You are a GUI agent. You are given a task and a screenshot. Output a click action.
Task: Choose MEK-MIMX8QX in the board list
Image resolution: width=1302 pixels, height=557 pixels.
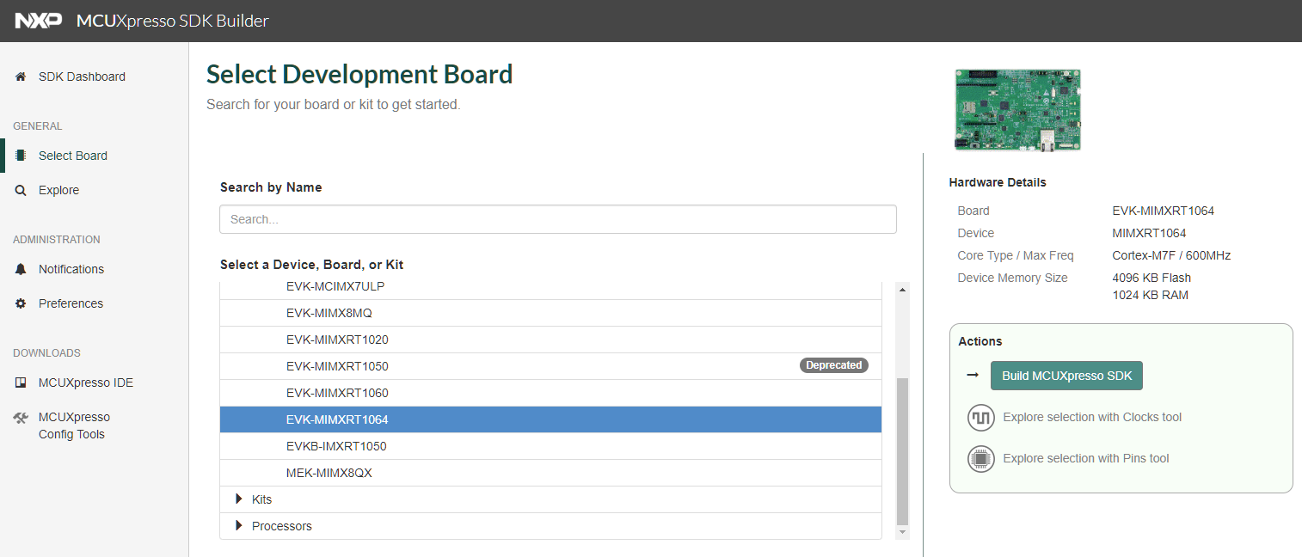329,473
